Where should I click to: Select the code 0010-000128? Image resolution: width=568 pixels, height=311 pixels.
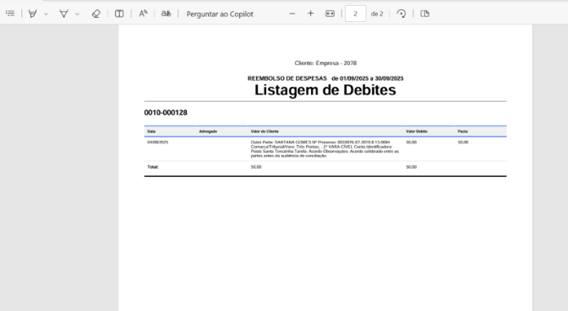coord(166,113)
